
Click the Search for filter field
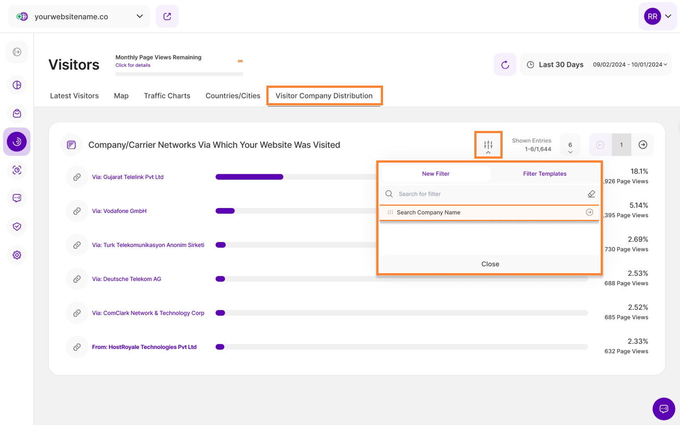[x=487, y=194]
